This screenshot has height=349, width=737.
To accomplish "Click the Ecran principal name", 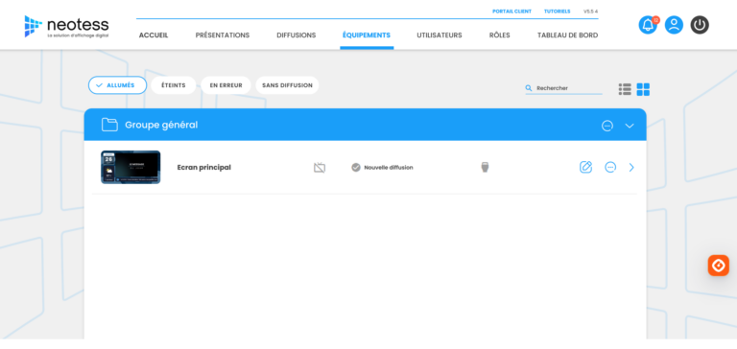I will coord(204,167).
